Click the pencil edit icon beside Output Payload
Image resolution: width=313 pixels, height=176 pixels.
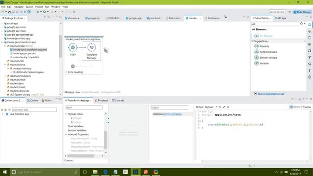pos(224,107)
